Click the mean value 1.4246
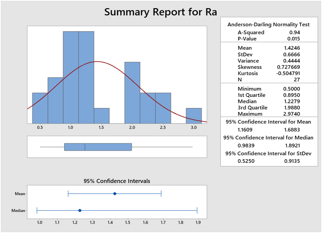Screen dimensions: 322x233 [292, 48]
